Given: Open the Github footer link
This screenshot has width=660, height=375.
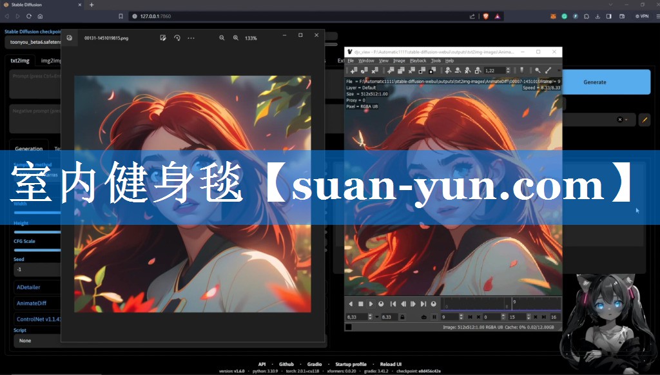Looking at the screenshot, I should pos(286,364).
